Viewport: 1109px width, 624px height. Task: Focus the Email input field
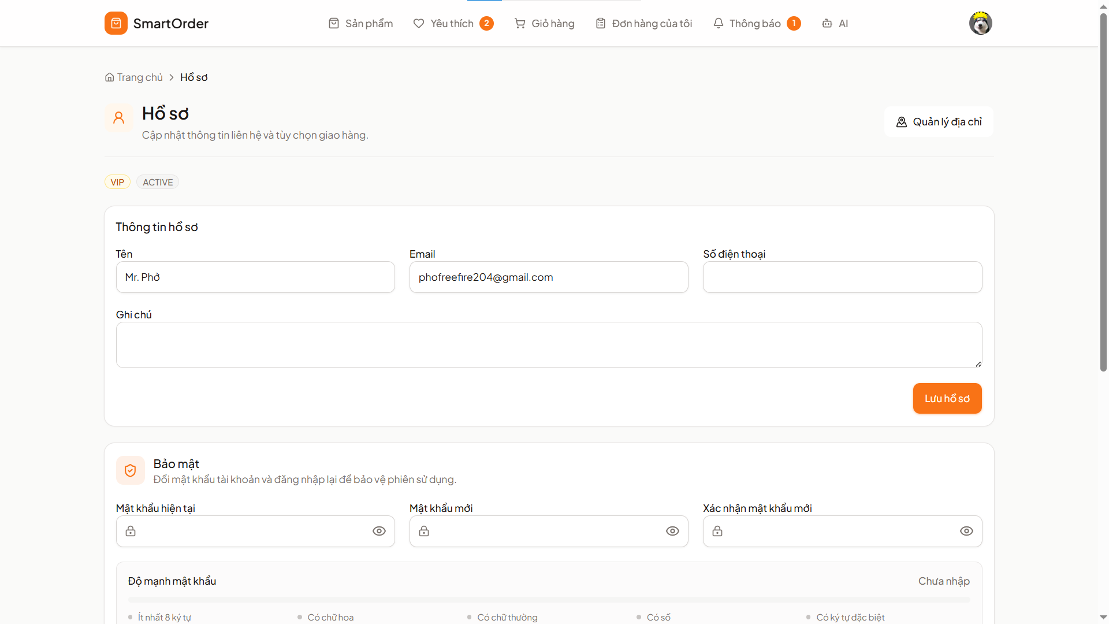(549, 277)
